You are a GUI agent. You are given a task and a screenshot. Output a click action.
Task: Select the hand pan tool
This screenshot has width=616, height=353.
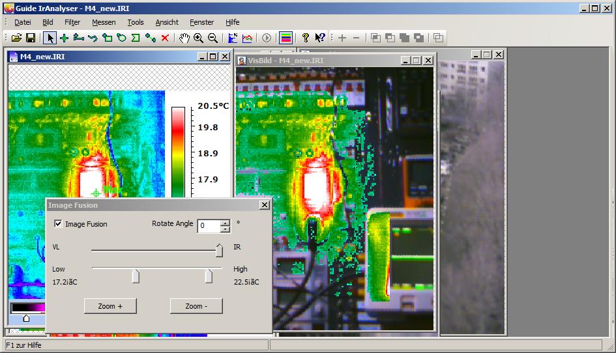pos(184,38)
